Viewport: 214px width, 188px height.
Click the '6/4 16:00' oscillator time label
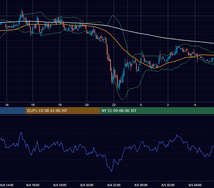click(x=33, y=185)
